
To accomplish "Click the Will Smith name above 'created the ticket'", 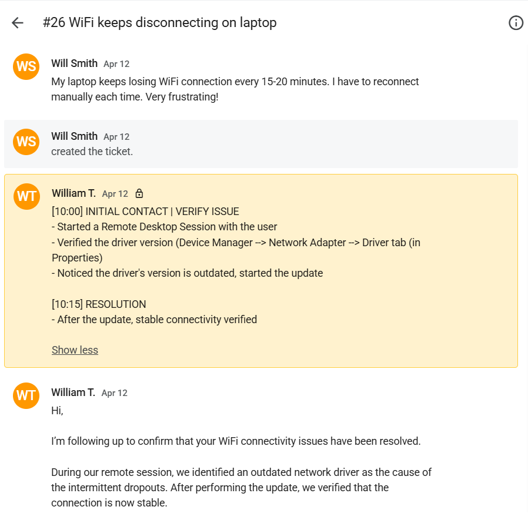I will [x=75, y=136].
